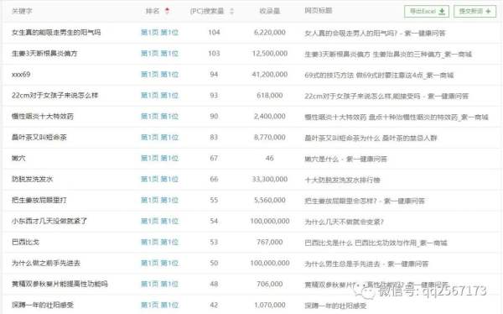
Task: Click the (PC)搜索量 sort arrows icon
Action: (232, 11)
